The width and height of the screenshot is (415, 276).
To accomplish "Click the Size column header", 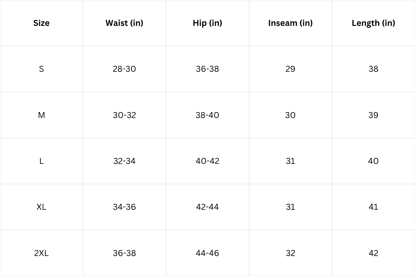I will pos(41,23).
